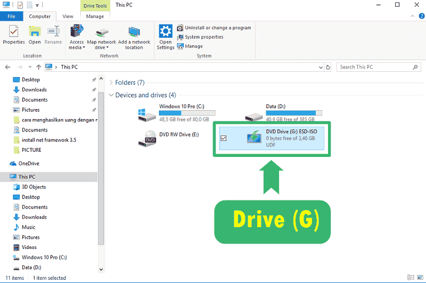Go forward with the Forward arrow
This screenshot has width=426, height=283.
pos(20,67)
